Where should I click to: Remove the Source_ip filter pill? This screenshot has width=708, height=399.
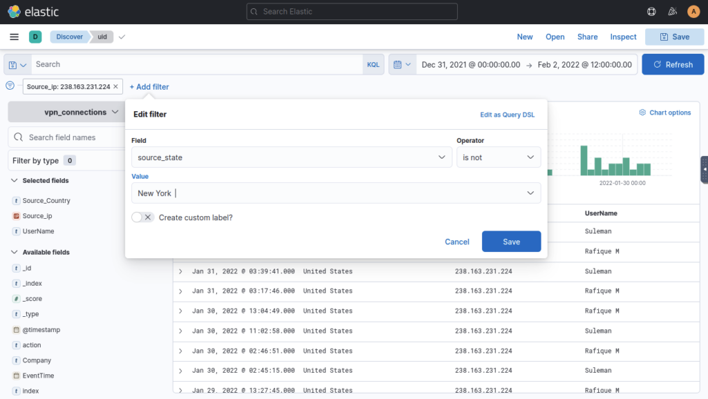click(x=115, y=86)
